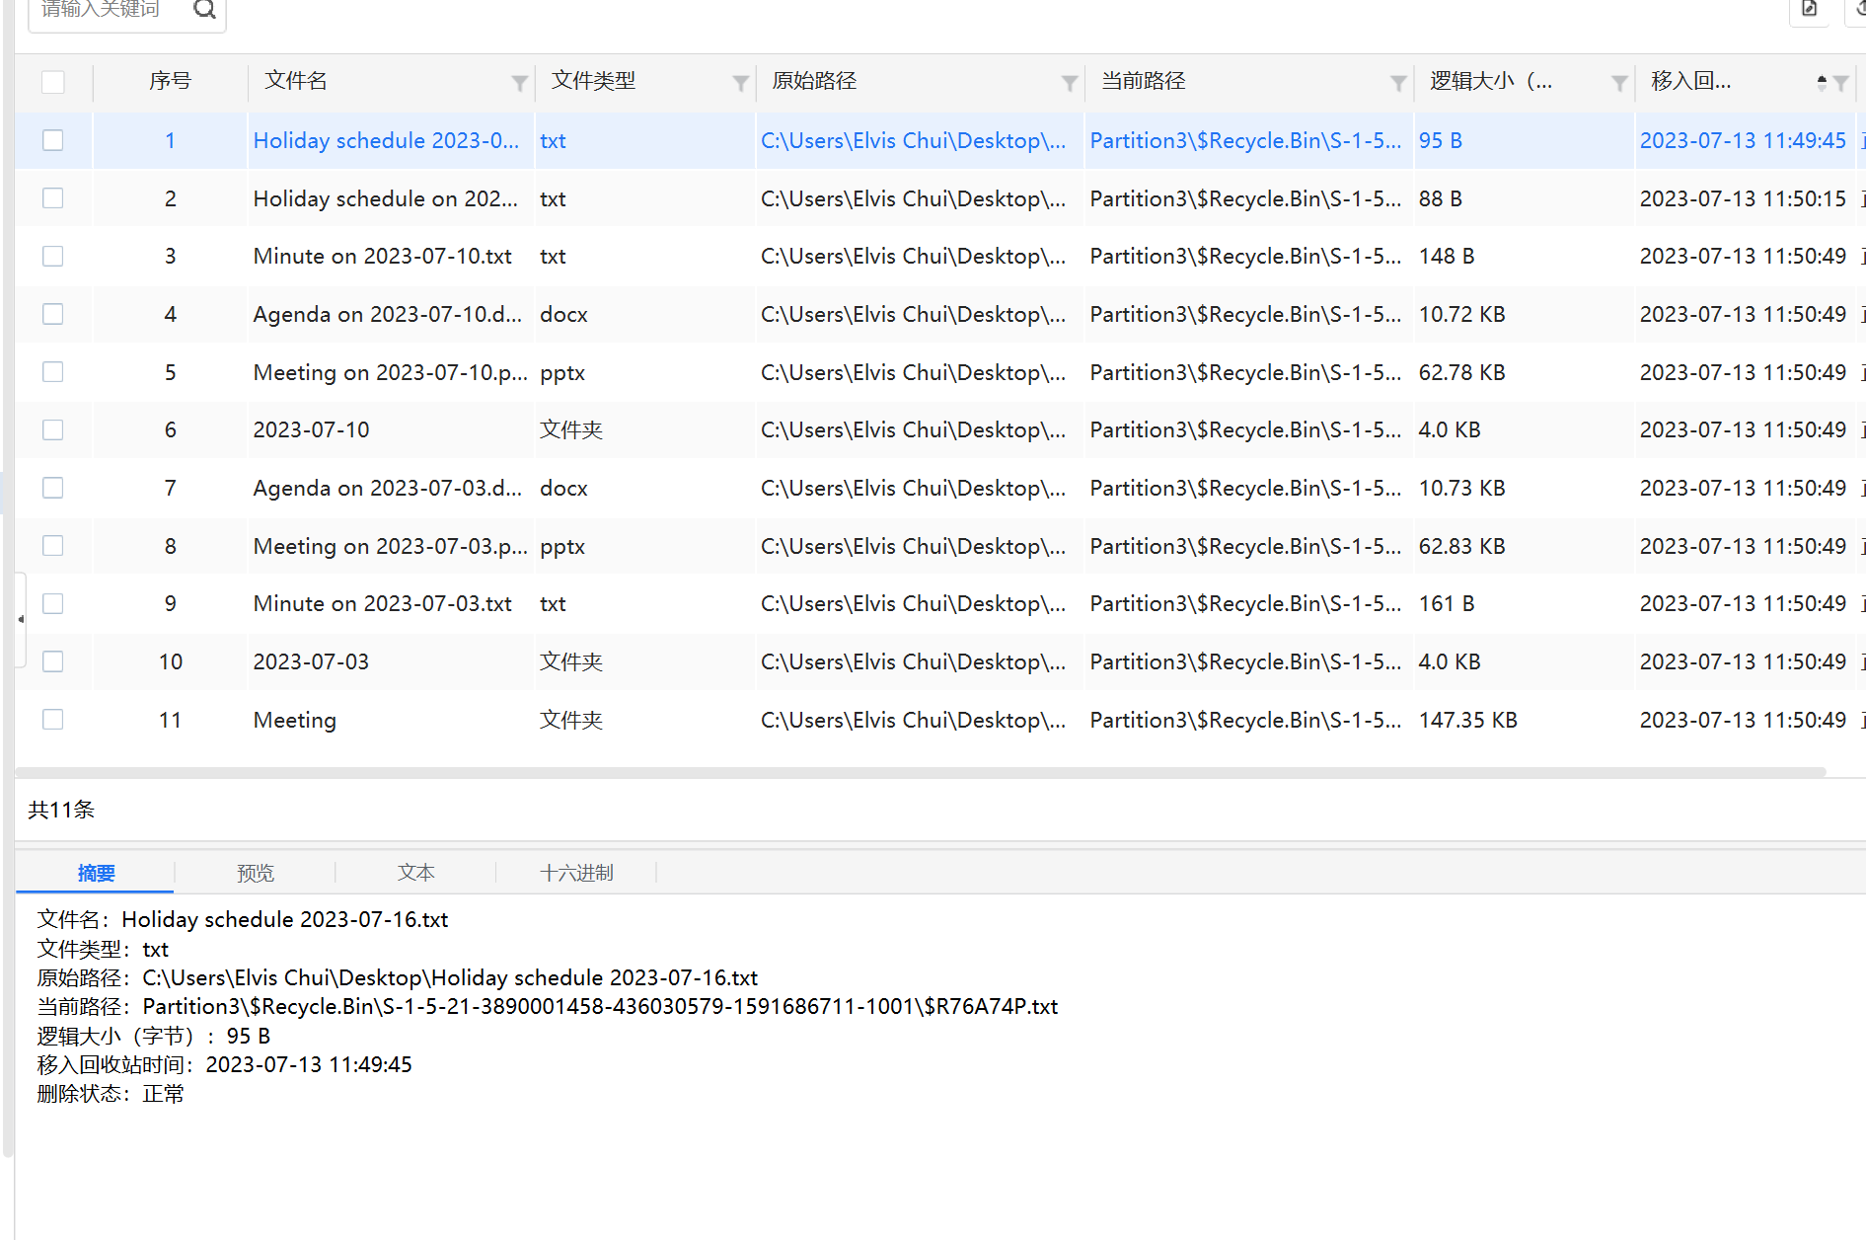The height and width of the screenshot is (1240, 1866).
Task: Click the 2023-07-13 11:50:15 time cell
Action: pos(1743,198)
